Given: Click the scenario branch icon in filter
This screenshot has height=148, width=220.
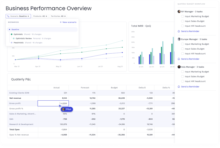Looking at the screenshot, I should tap(8, 16).
